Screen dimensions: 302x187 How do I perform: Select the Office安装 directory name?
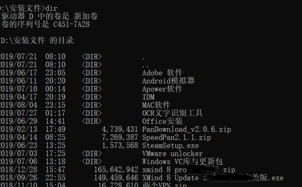tap(162, 121)
